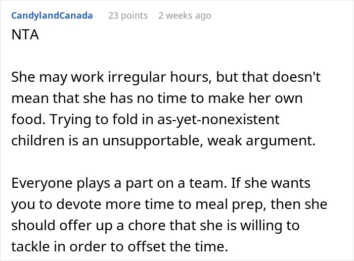Click the 23 points score
The image size is (354, 261).
[x=128, y=16]
